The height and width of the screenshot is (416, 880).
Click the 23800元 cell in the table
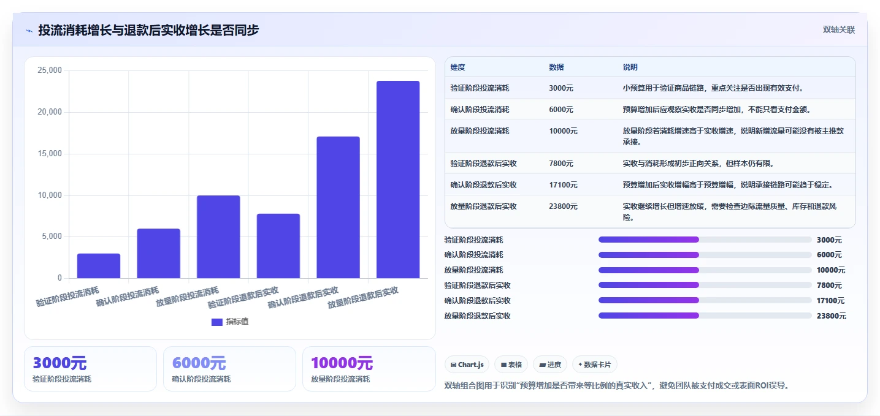[x=563, y=206]
